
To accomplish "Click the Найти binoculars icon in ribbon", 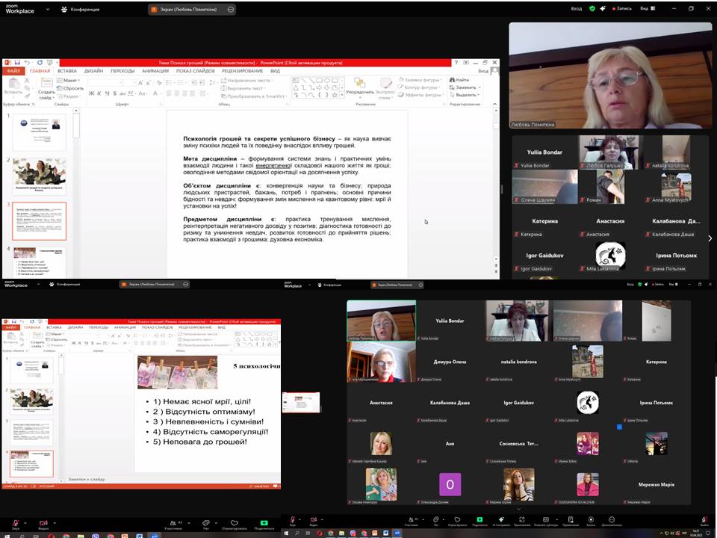I will (453, 80).
